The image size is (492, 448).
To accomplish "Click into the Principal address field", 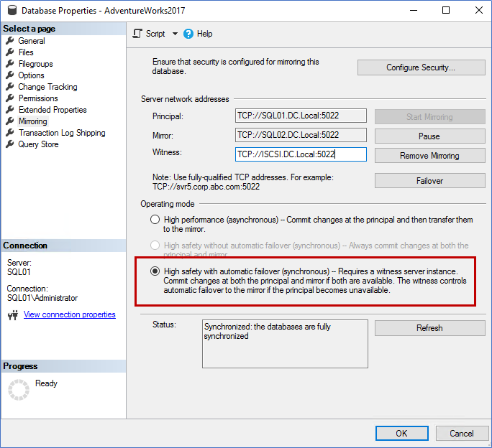I will [x=301, y=116].
